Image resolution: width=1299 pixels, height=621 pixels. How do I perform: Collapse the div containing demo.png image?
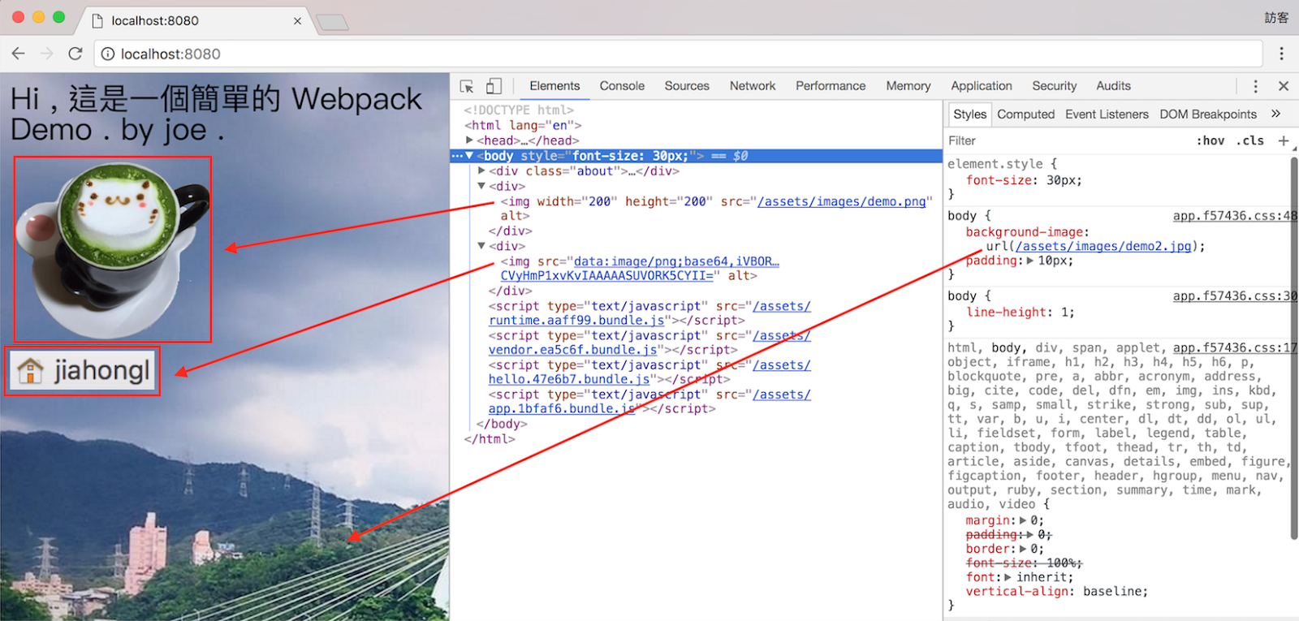pos(481,186)
